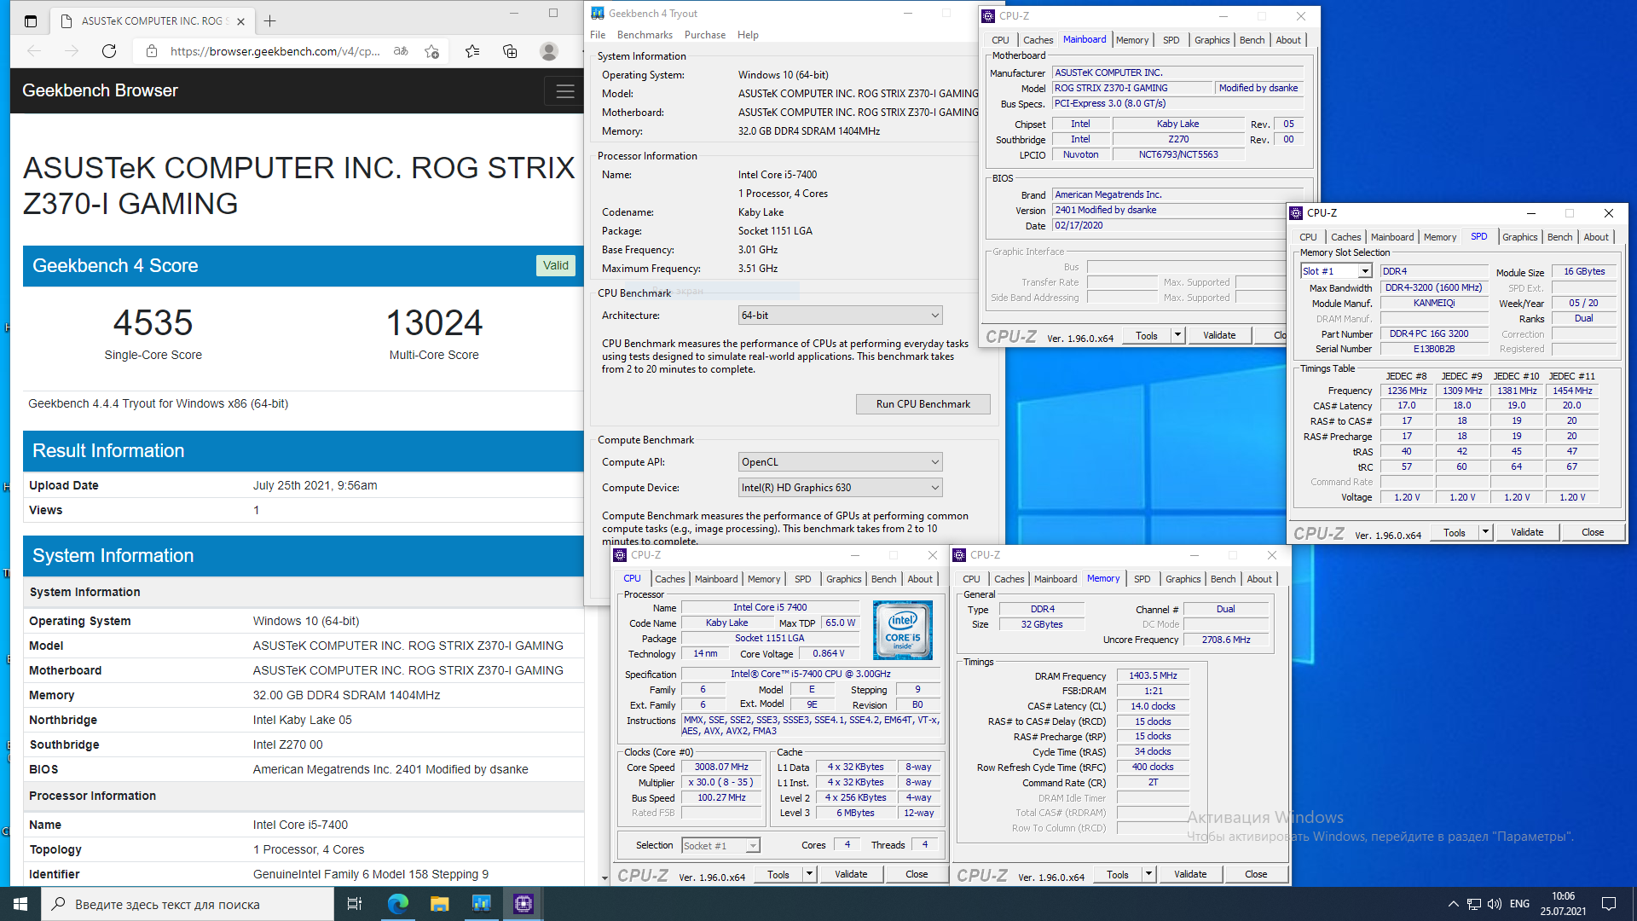Open the Slot #1 memory slot dropdown
Viewport: 1637px width, 921px height.
point(1336,271)
